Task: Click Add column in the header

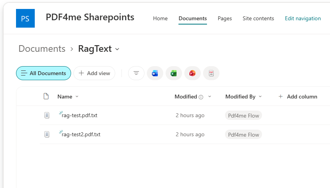Action: click(x=298, y=97)
